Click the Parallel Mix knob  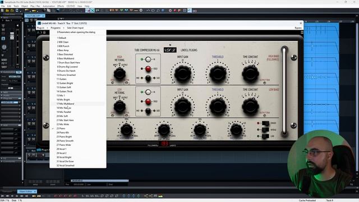point(200,130)
